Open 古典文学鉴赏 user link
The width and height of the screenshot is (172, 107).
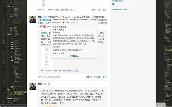click(x=46, y=91)
